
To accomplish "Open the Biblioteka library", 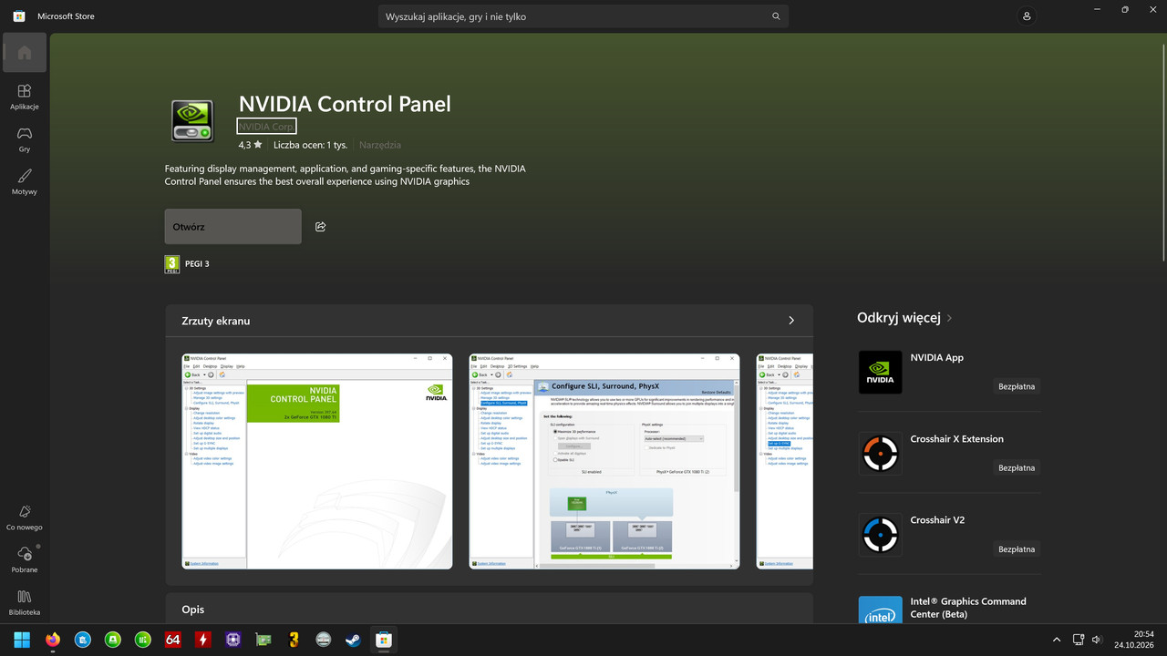I will (x=25, y=602).
